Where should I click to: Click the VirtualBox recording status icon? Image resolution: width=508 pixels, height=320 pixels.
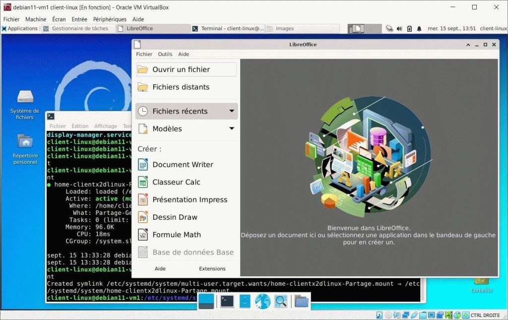441,315
